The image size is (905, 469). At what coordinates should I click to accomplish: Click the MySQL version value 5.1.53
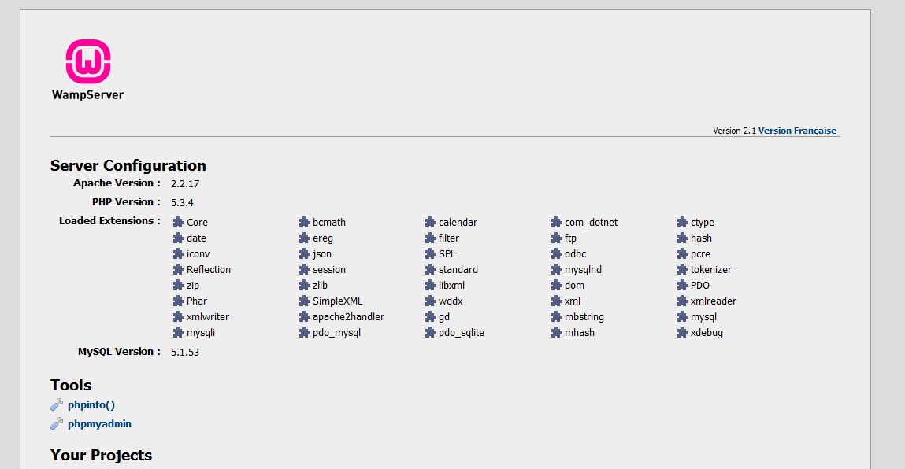tap(185, 352)
